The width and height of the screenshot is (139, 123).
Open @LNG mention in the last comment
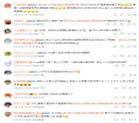point(83,113)
